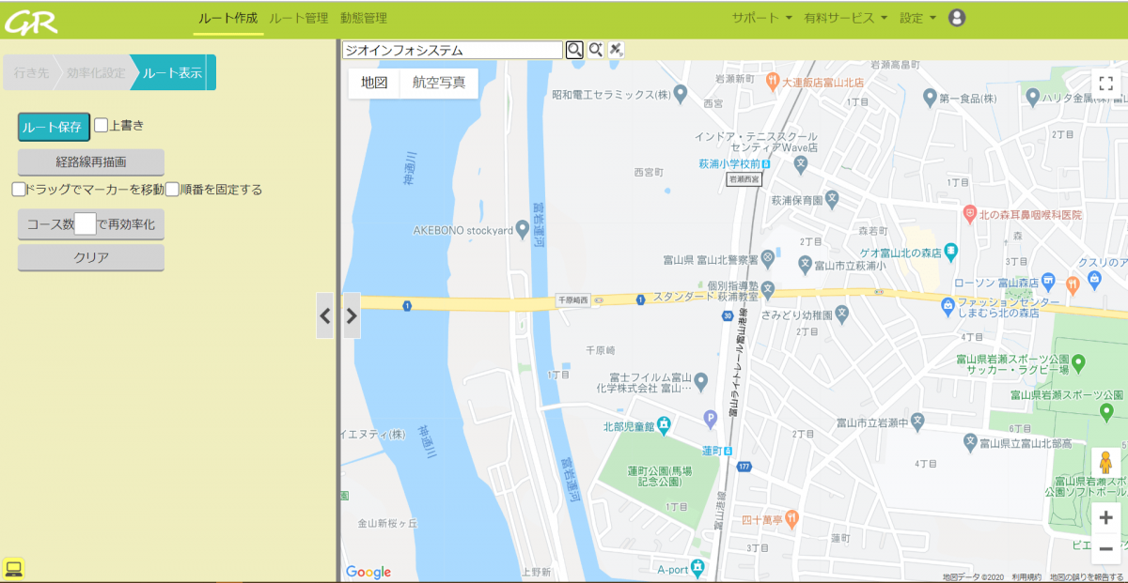The image size is (1128, 583).
Task: Click さみどり幼稚園 school marker
Action: 843,313
